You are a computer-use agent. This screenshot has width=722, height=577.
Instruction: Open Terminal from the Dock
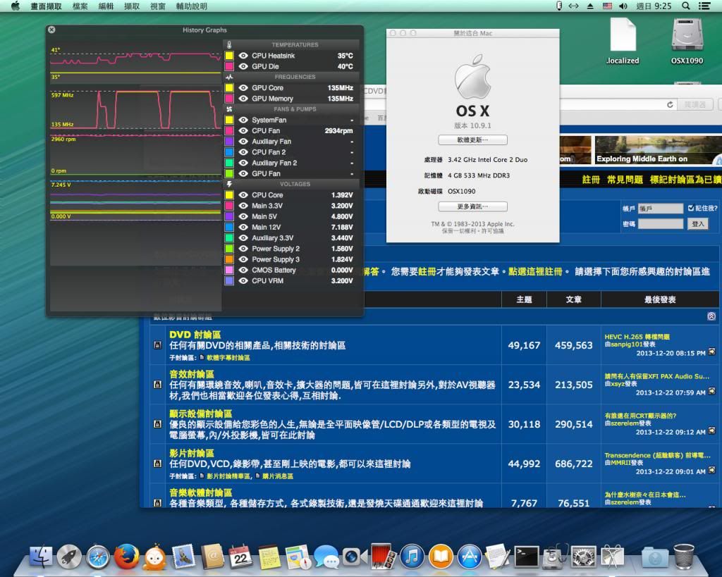click(526, 556)
